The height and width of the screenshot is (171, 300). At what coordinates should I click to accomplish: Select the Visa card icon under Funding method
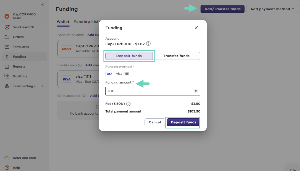tap(109, 74)
